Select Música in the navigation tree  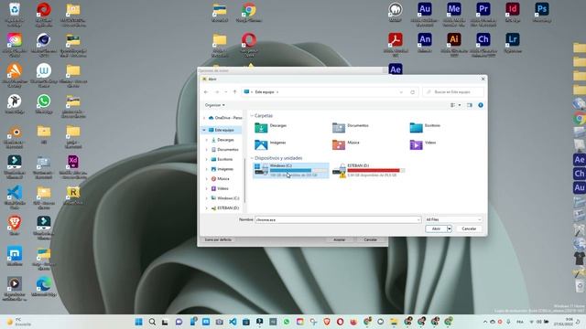coord(220,179)
